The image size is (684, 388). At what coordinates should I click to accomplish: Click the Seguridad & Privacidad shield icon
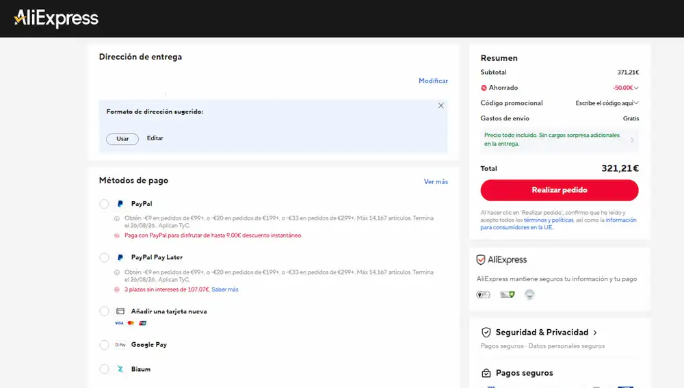486,333
